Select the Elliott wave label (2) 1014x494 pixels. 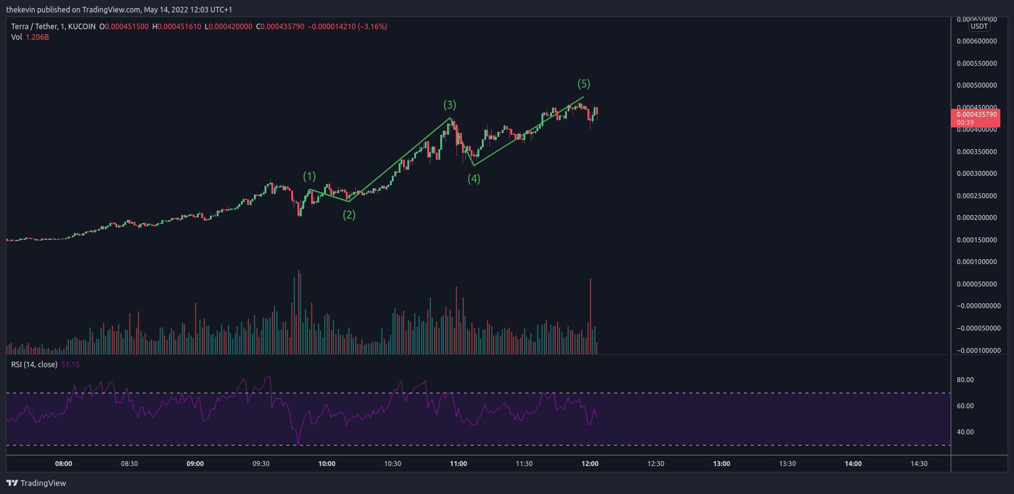click(350, 215)
